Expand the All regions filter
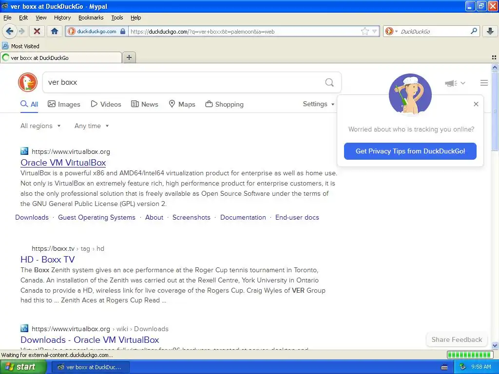This screenshot has width=499, height=374. click(x=40, y=126)
